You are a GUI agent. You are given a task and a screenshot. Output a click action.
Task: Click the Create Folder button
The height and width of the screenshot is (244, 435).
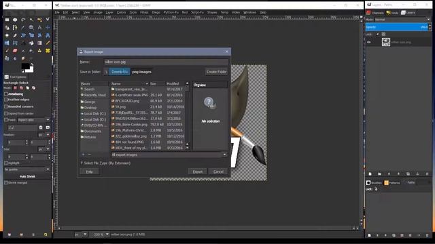point(216,72)
